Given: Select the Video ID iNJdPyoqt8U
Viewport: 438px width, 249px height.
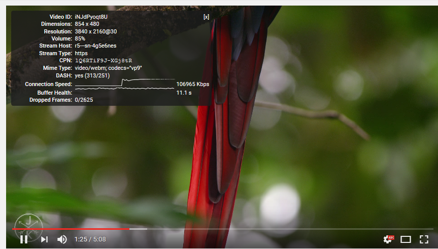Looking at the screenshot, I should (x=91, y=17).
